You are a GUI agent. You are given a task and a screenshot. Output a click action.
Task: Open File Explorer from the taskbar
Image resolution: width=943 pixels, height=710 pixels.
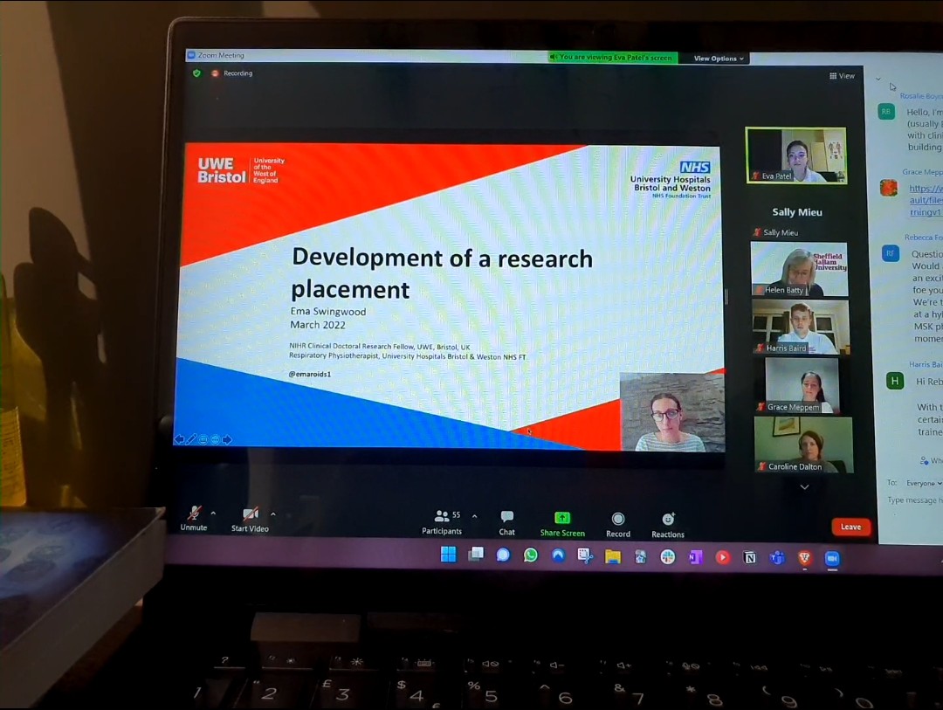point(613,556)
